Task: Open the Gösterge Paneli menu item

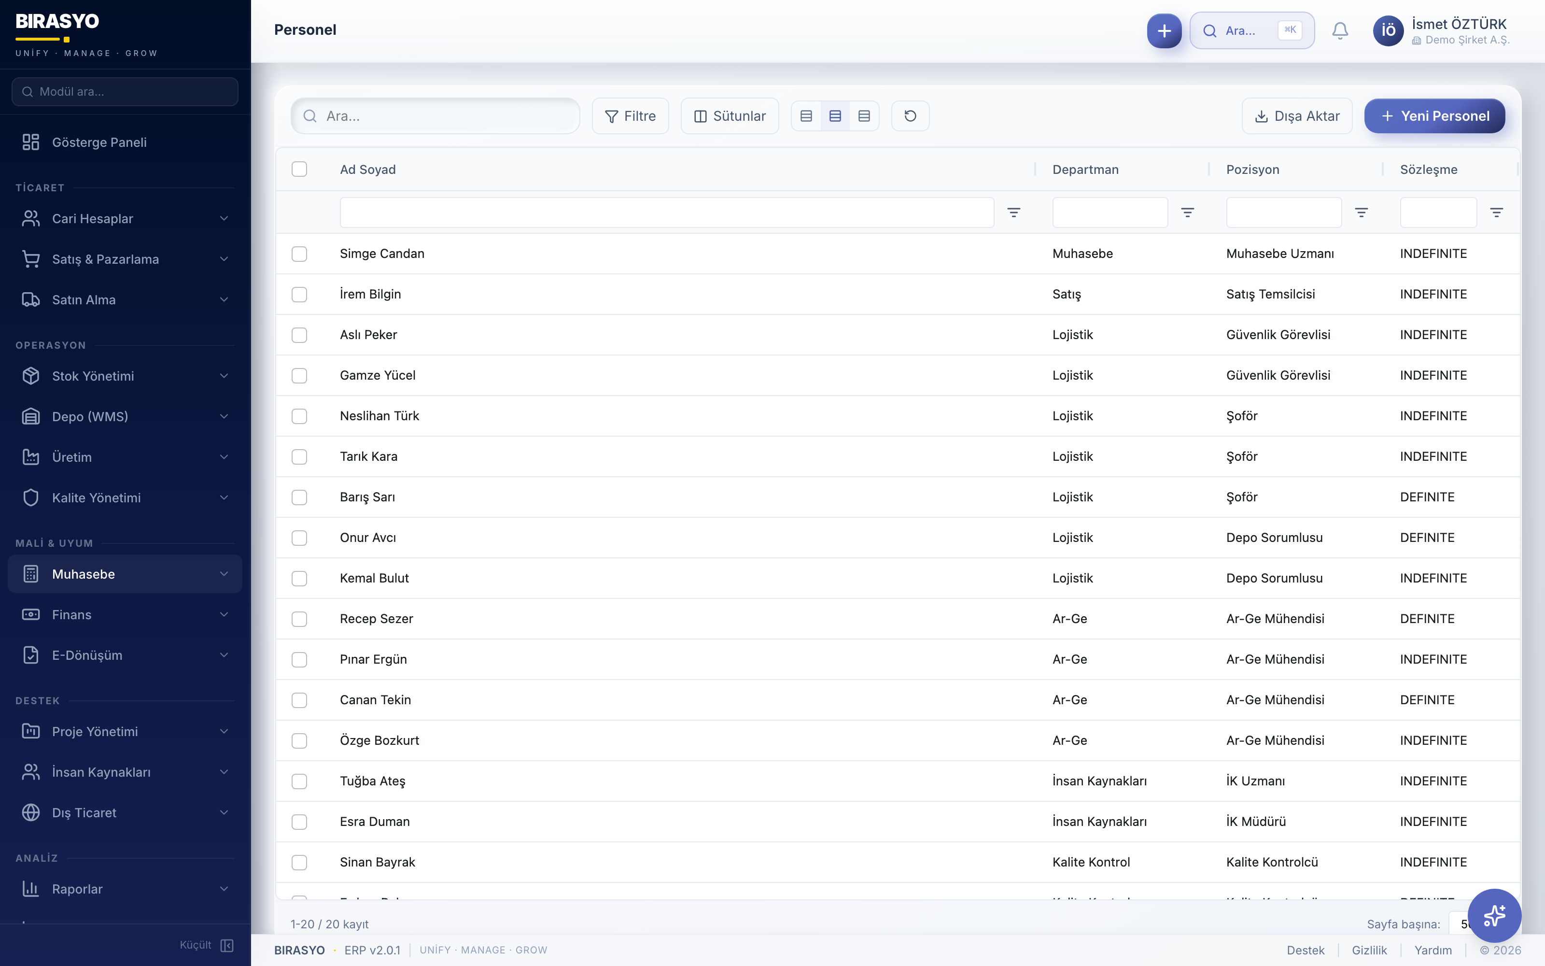Action: click(x=99, y=142)
